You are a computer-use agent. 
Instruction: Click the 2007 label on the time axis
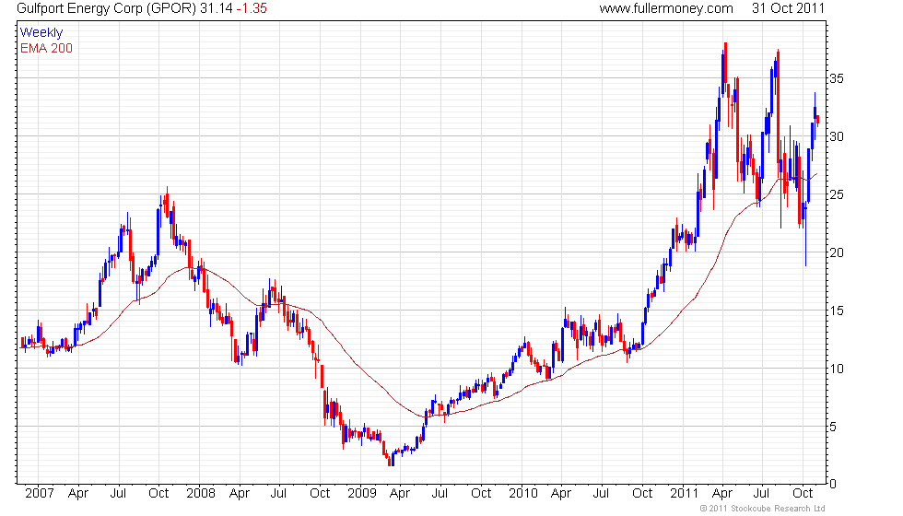coord(39,493)
